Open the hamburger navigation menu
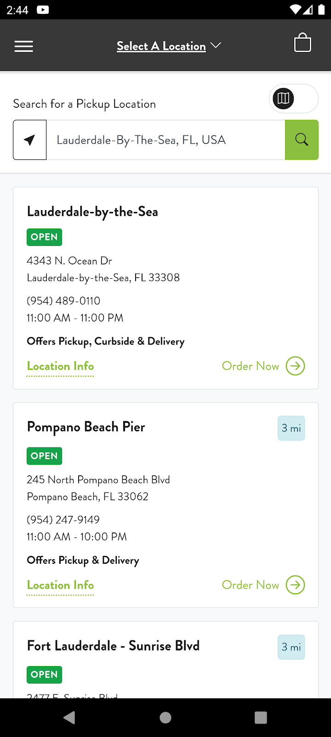 click(24, 46)
